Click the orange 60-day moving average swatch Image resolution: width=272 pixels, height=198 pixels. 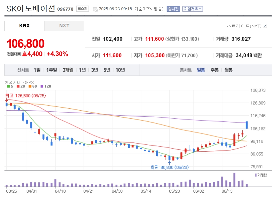[30, 86]
